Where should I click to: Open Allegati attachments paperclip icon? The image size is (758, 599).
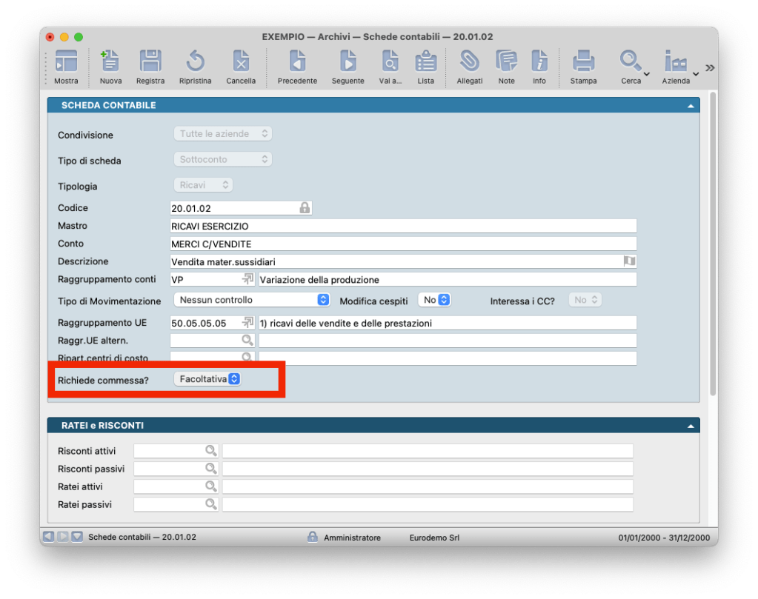(x=469, y=65)
